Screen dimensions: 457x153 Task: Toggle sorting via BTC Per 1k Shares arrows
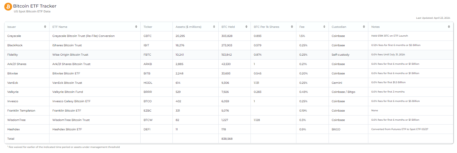(x=292, y=27)
